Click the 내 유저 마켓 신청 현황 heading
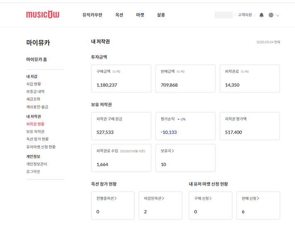 pyautogui.click(x=208, y=184)
